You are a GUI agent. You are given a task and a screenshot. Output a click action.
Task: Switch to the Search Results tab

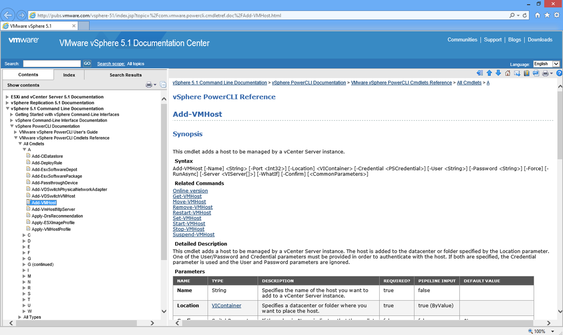[x=126, y=75]
